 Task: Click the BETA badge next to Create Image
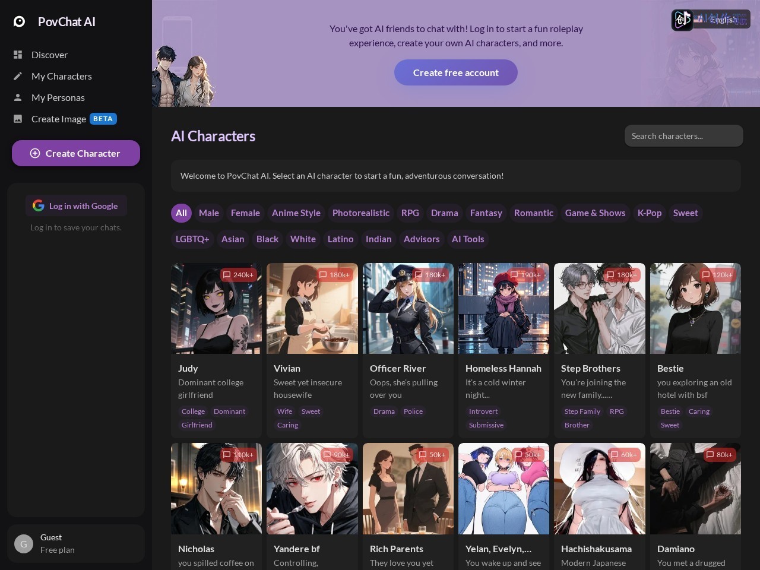coord(103,119)
